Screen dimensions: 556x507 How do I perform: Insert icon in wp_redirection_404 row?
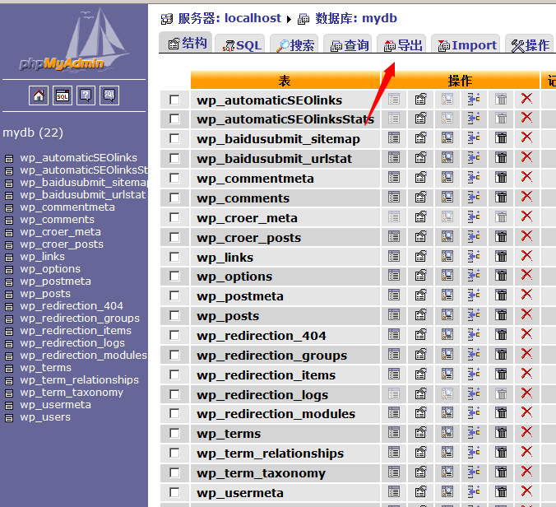(474, 334)
